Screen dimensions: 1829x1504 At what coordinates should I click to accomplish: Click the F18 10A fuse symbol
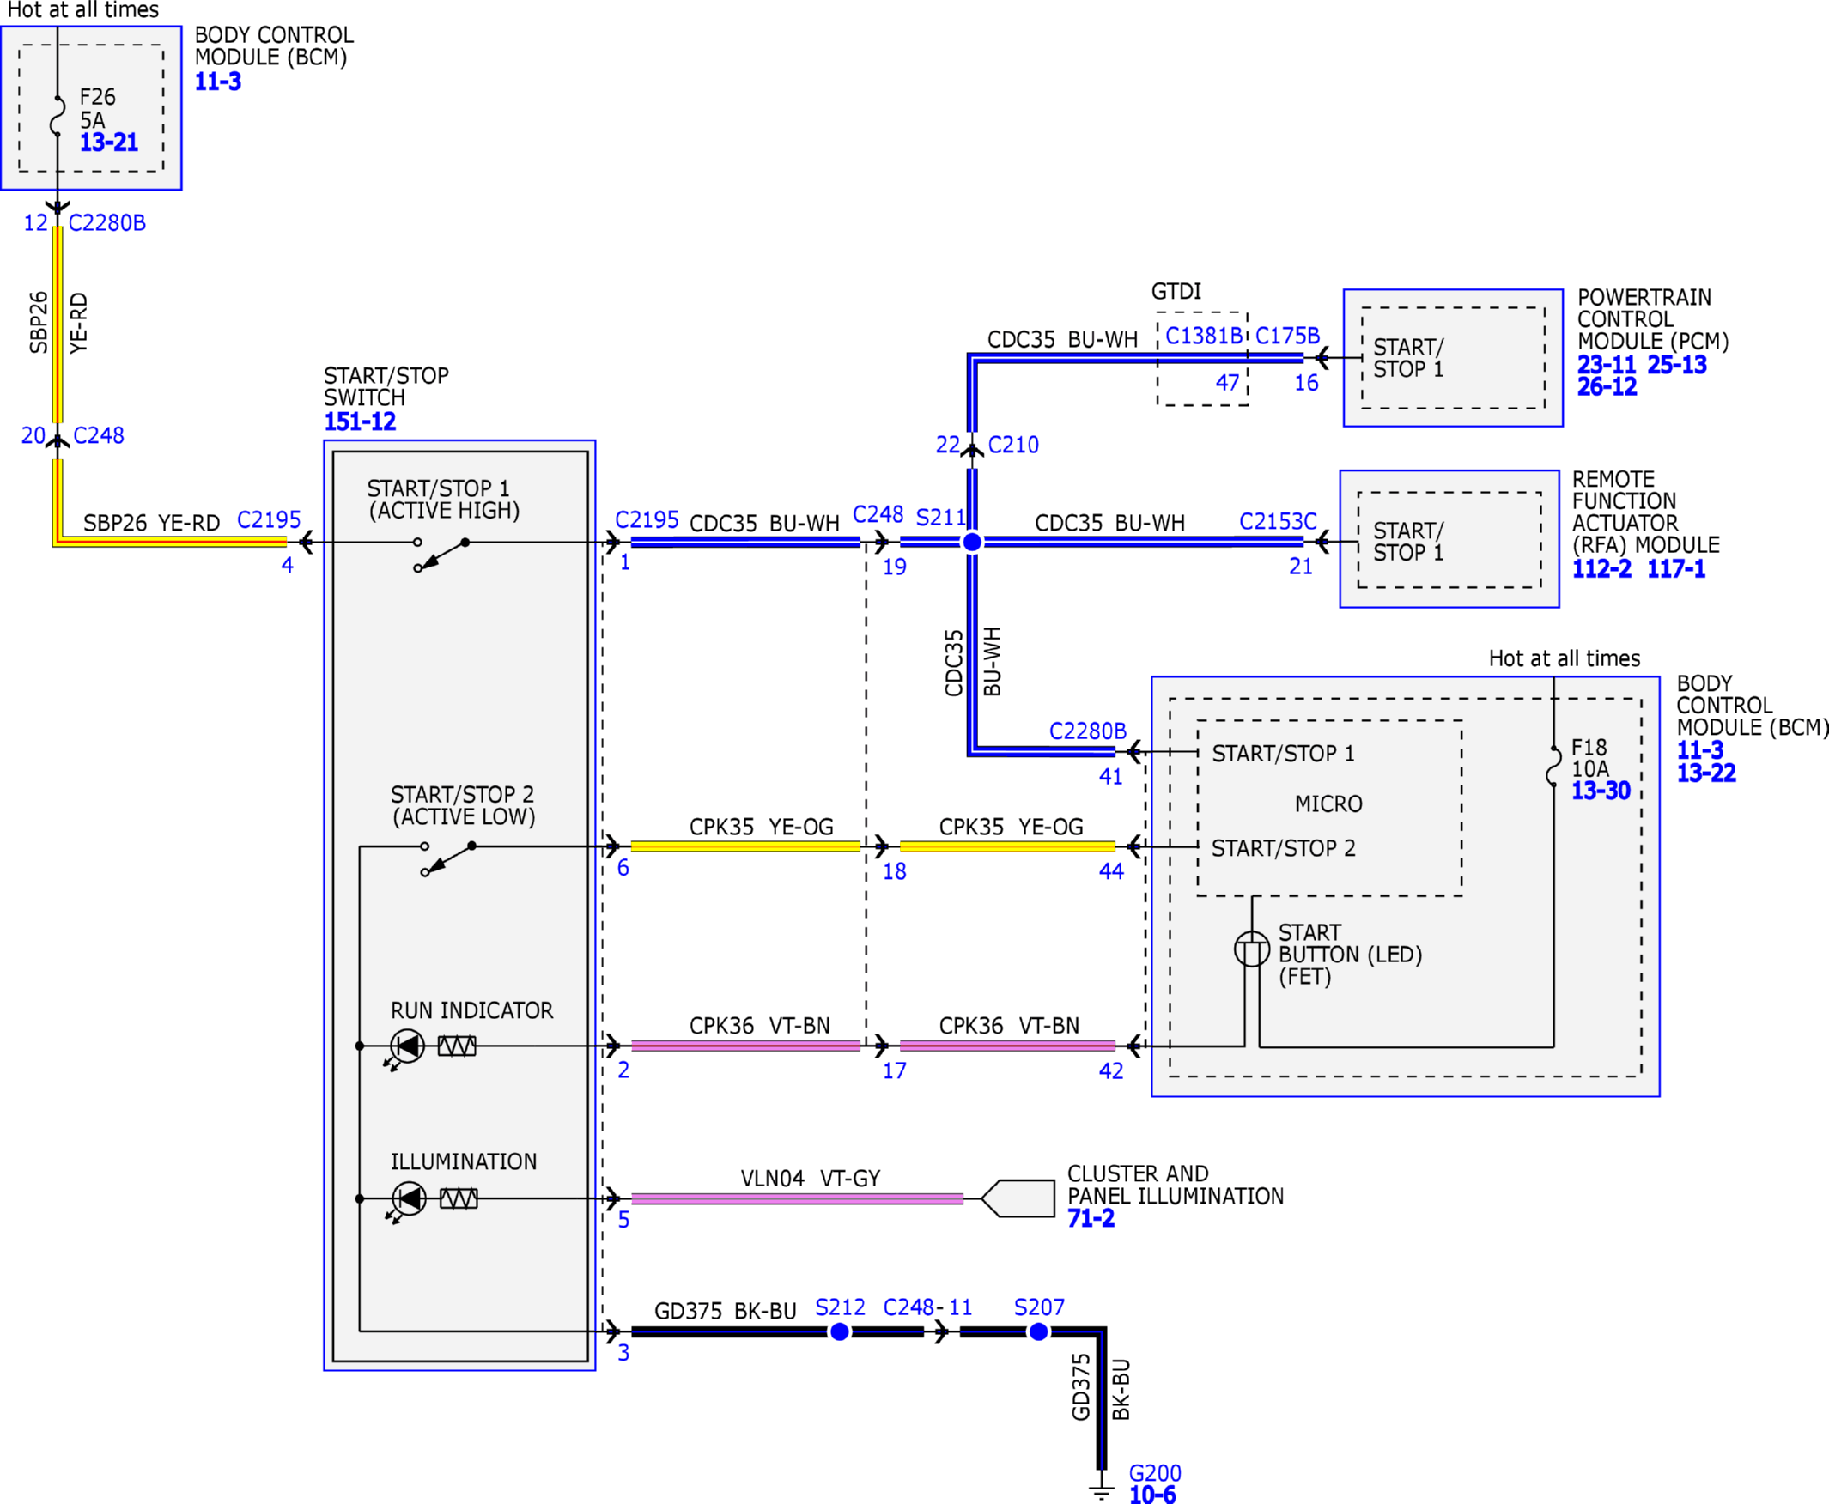click(1554, 766)
